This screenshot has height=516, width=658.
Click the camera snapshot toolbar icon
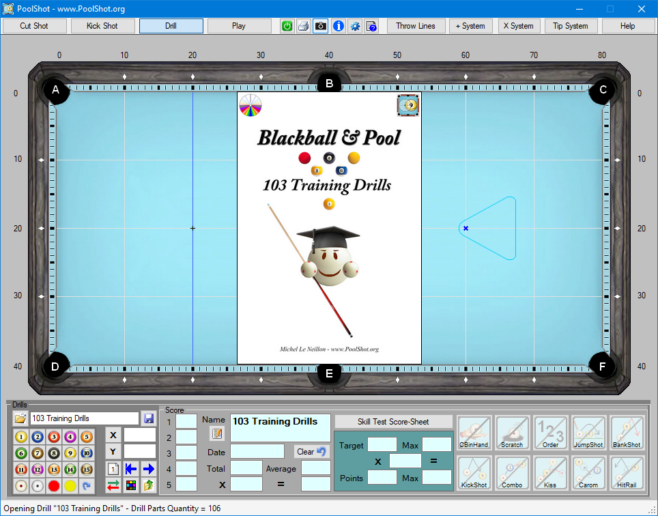(x=320, y=26)
